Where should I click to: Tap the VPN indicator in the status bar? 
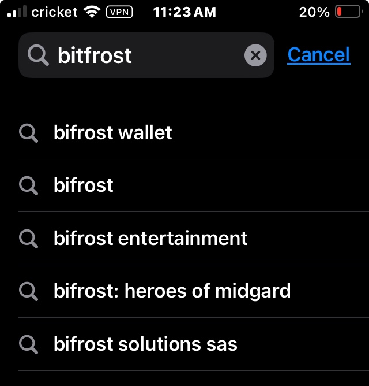pyautogui.click(x=119, y=12)
